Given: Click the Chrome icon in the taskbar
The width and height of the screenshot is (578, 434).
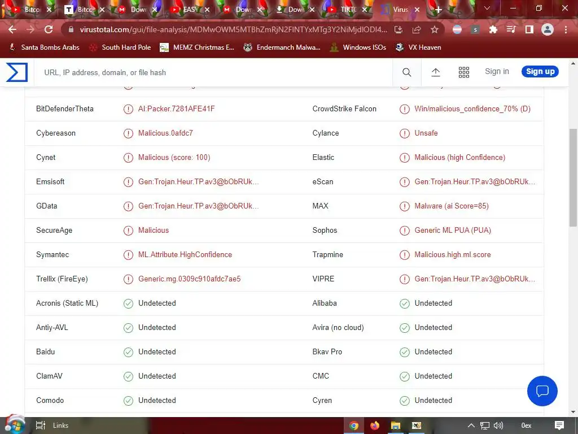Looking at the screenshot, I should (354, 426).
